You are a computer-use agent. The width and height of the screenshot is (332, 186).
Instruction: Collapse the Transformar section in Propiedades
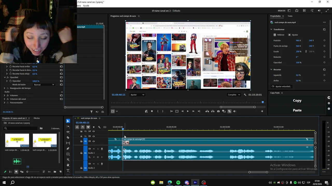pyautogui.click(x=271, y=29)
